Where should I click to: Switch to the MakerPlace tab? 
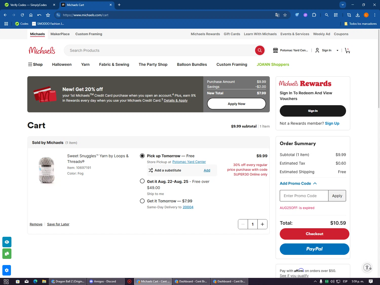pyautogui.click(x=60, y=34)
